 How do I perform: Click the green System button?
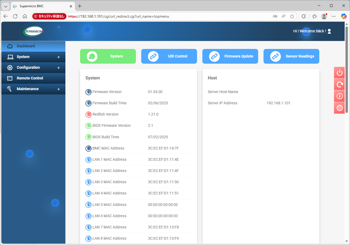click(x=108, y=56)
